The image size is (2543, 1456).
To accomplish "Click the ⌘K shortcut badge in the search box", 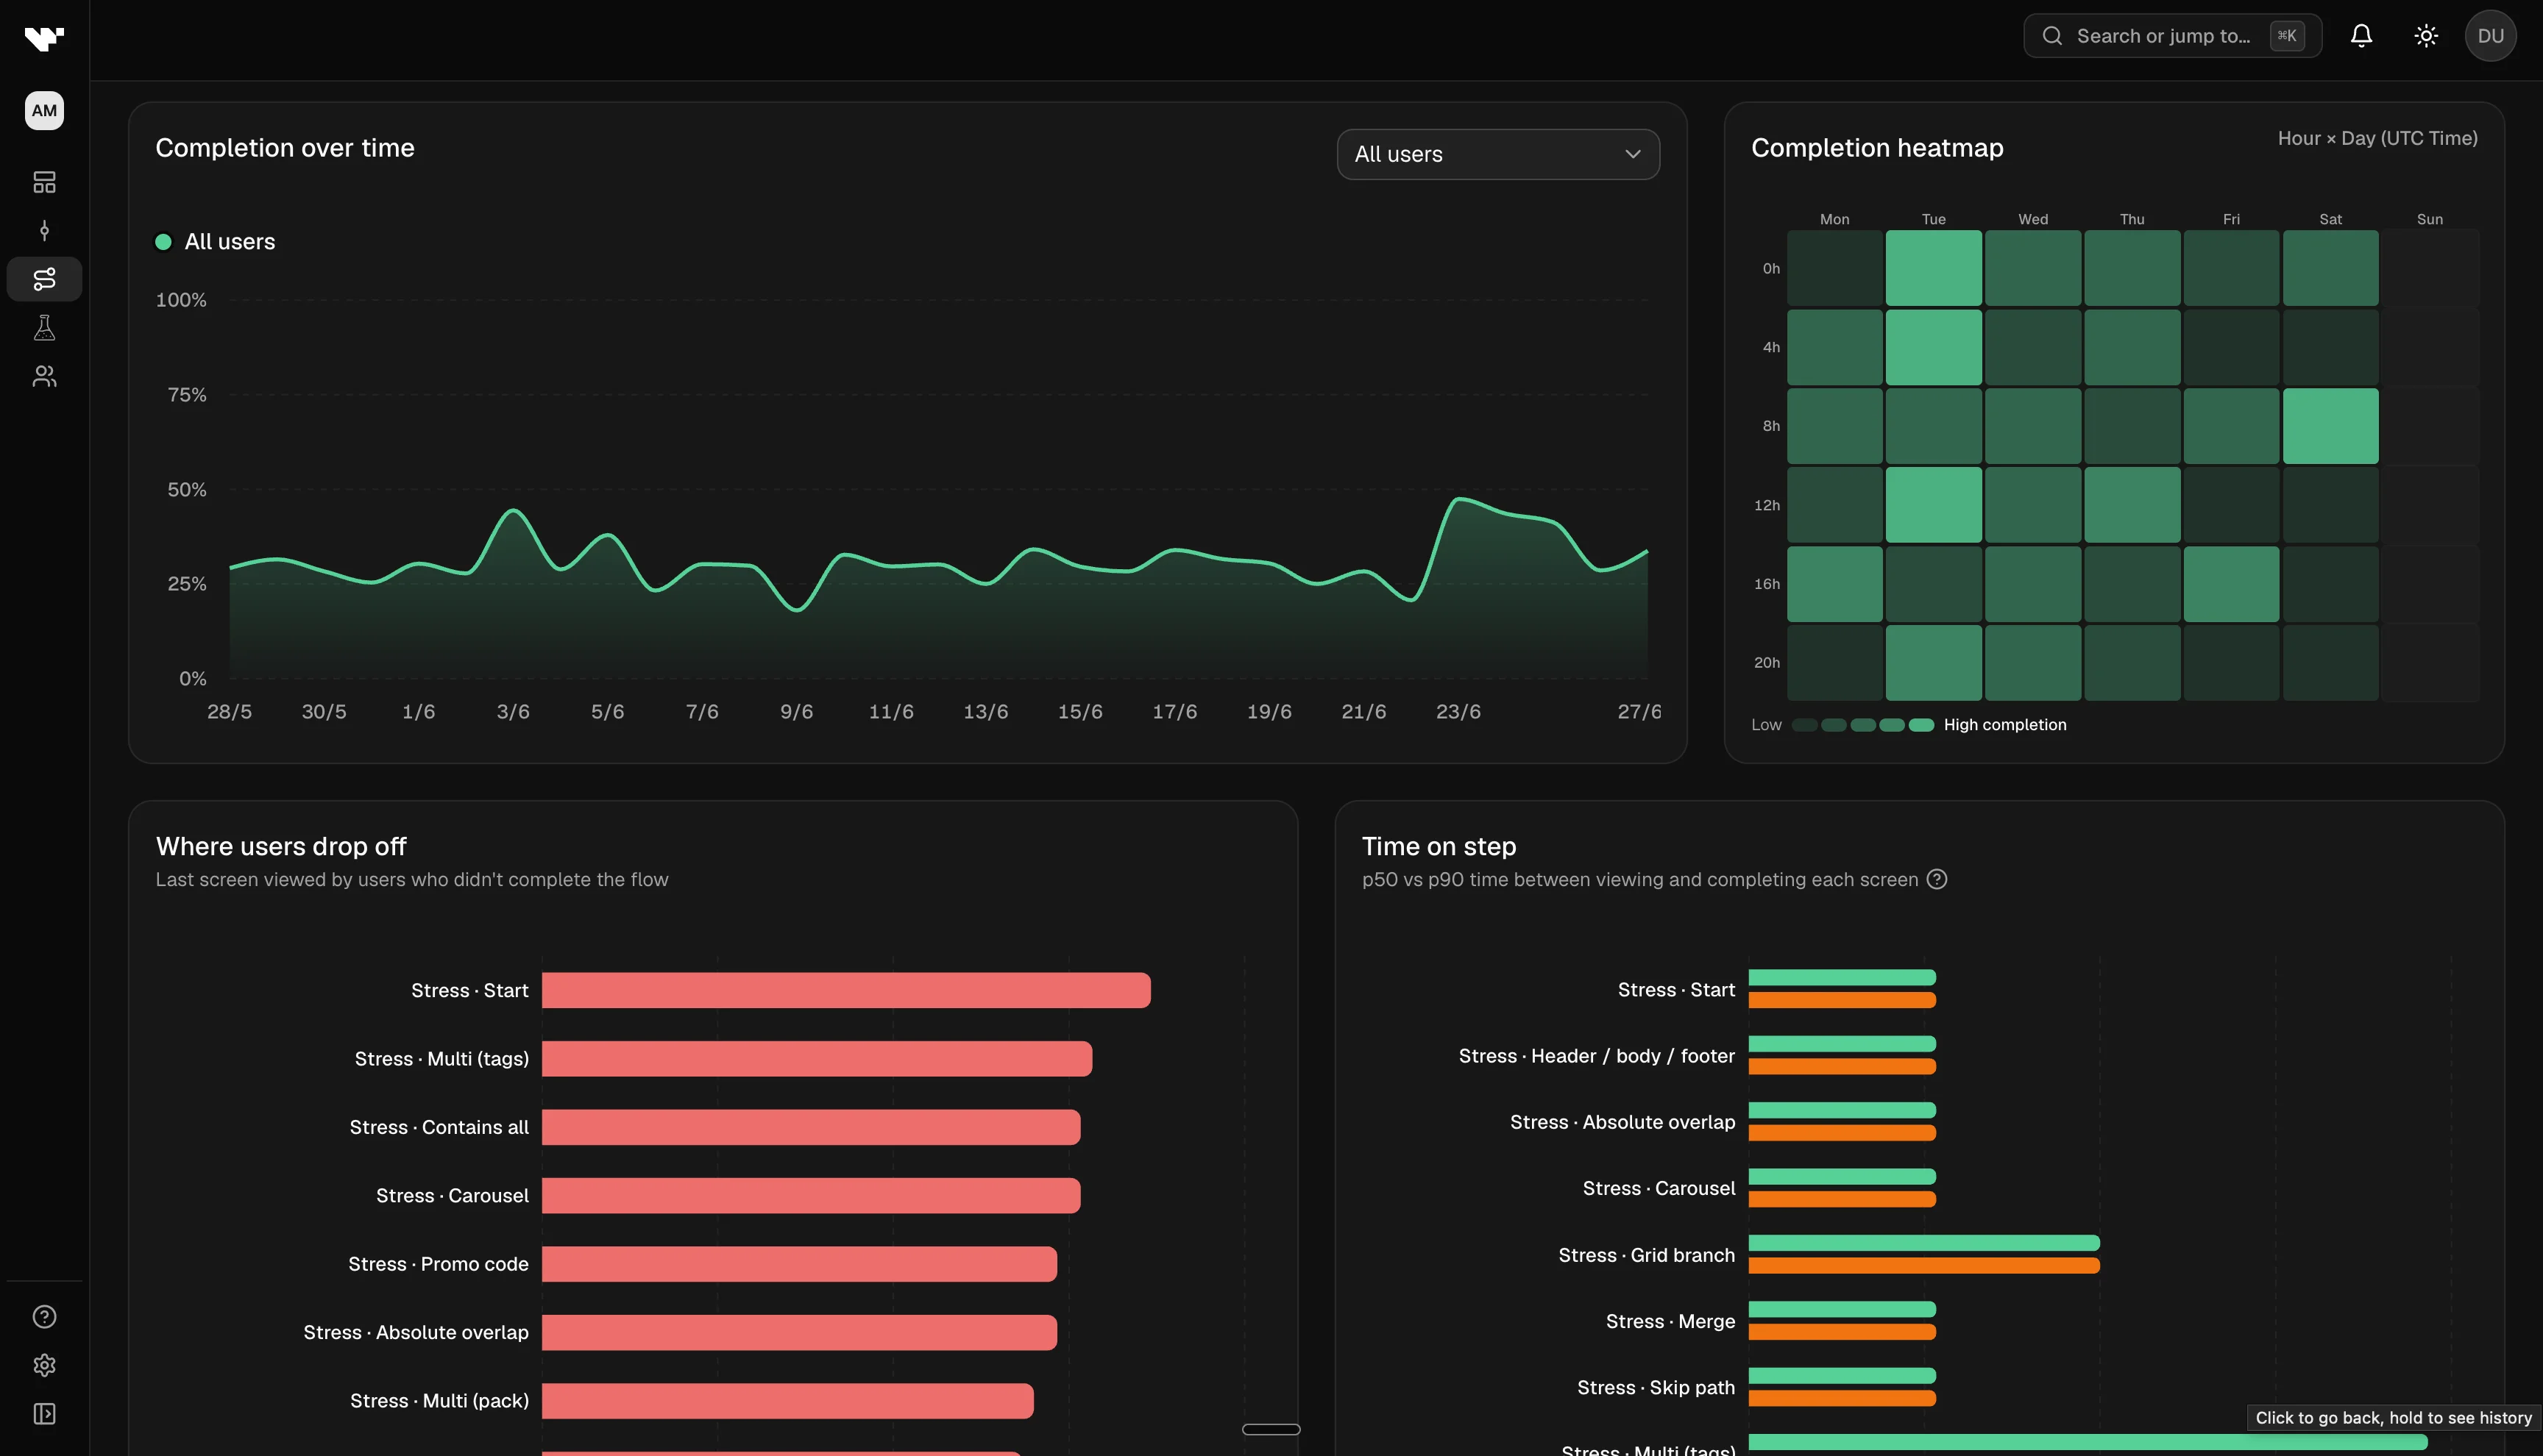I will tap(2287, 36).
